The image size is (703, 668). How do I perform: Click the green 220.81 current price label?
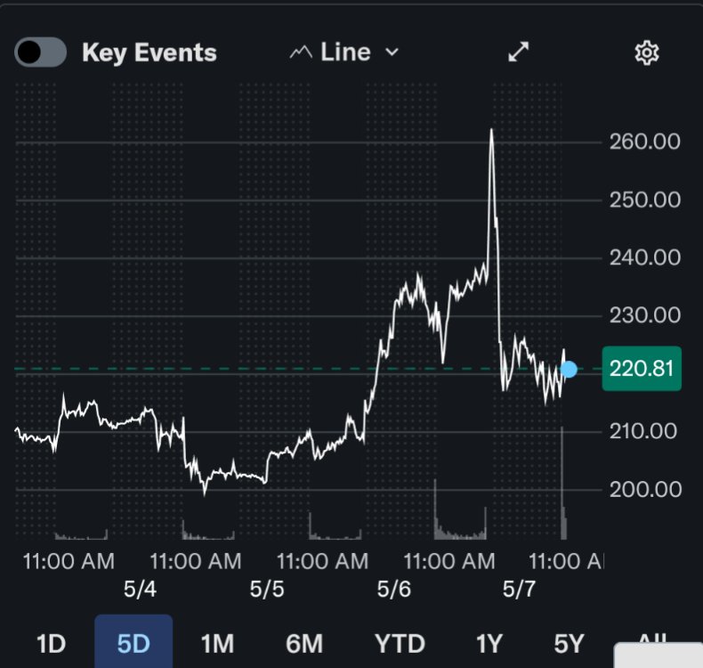642,369
